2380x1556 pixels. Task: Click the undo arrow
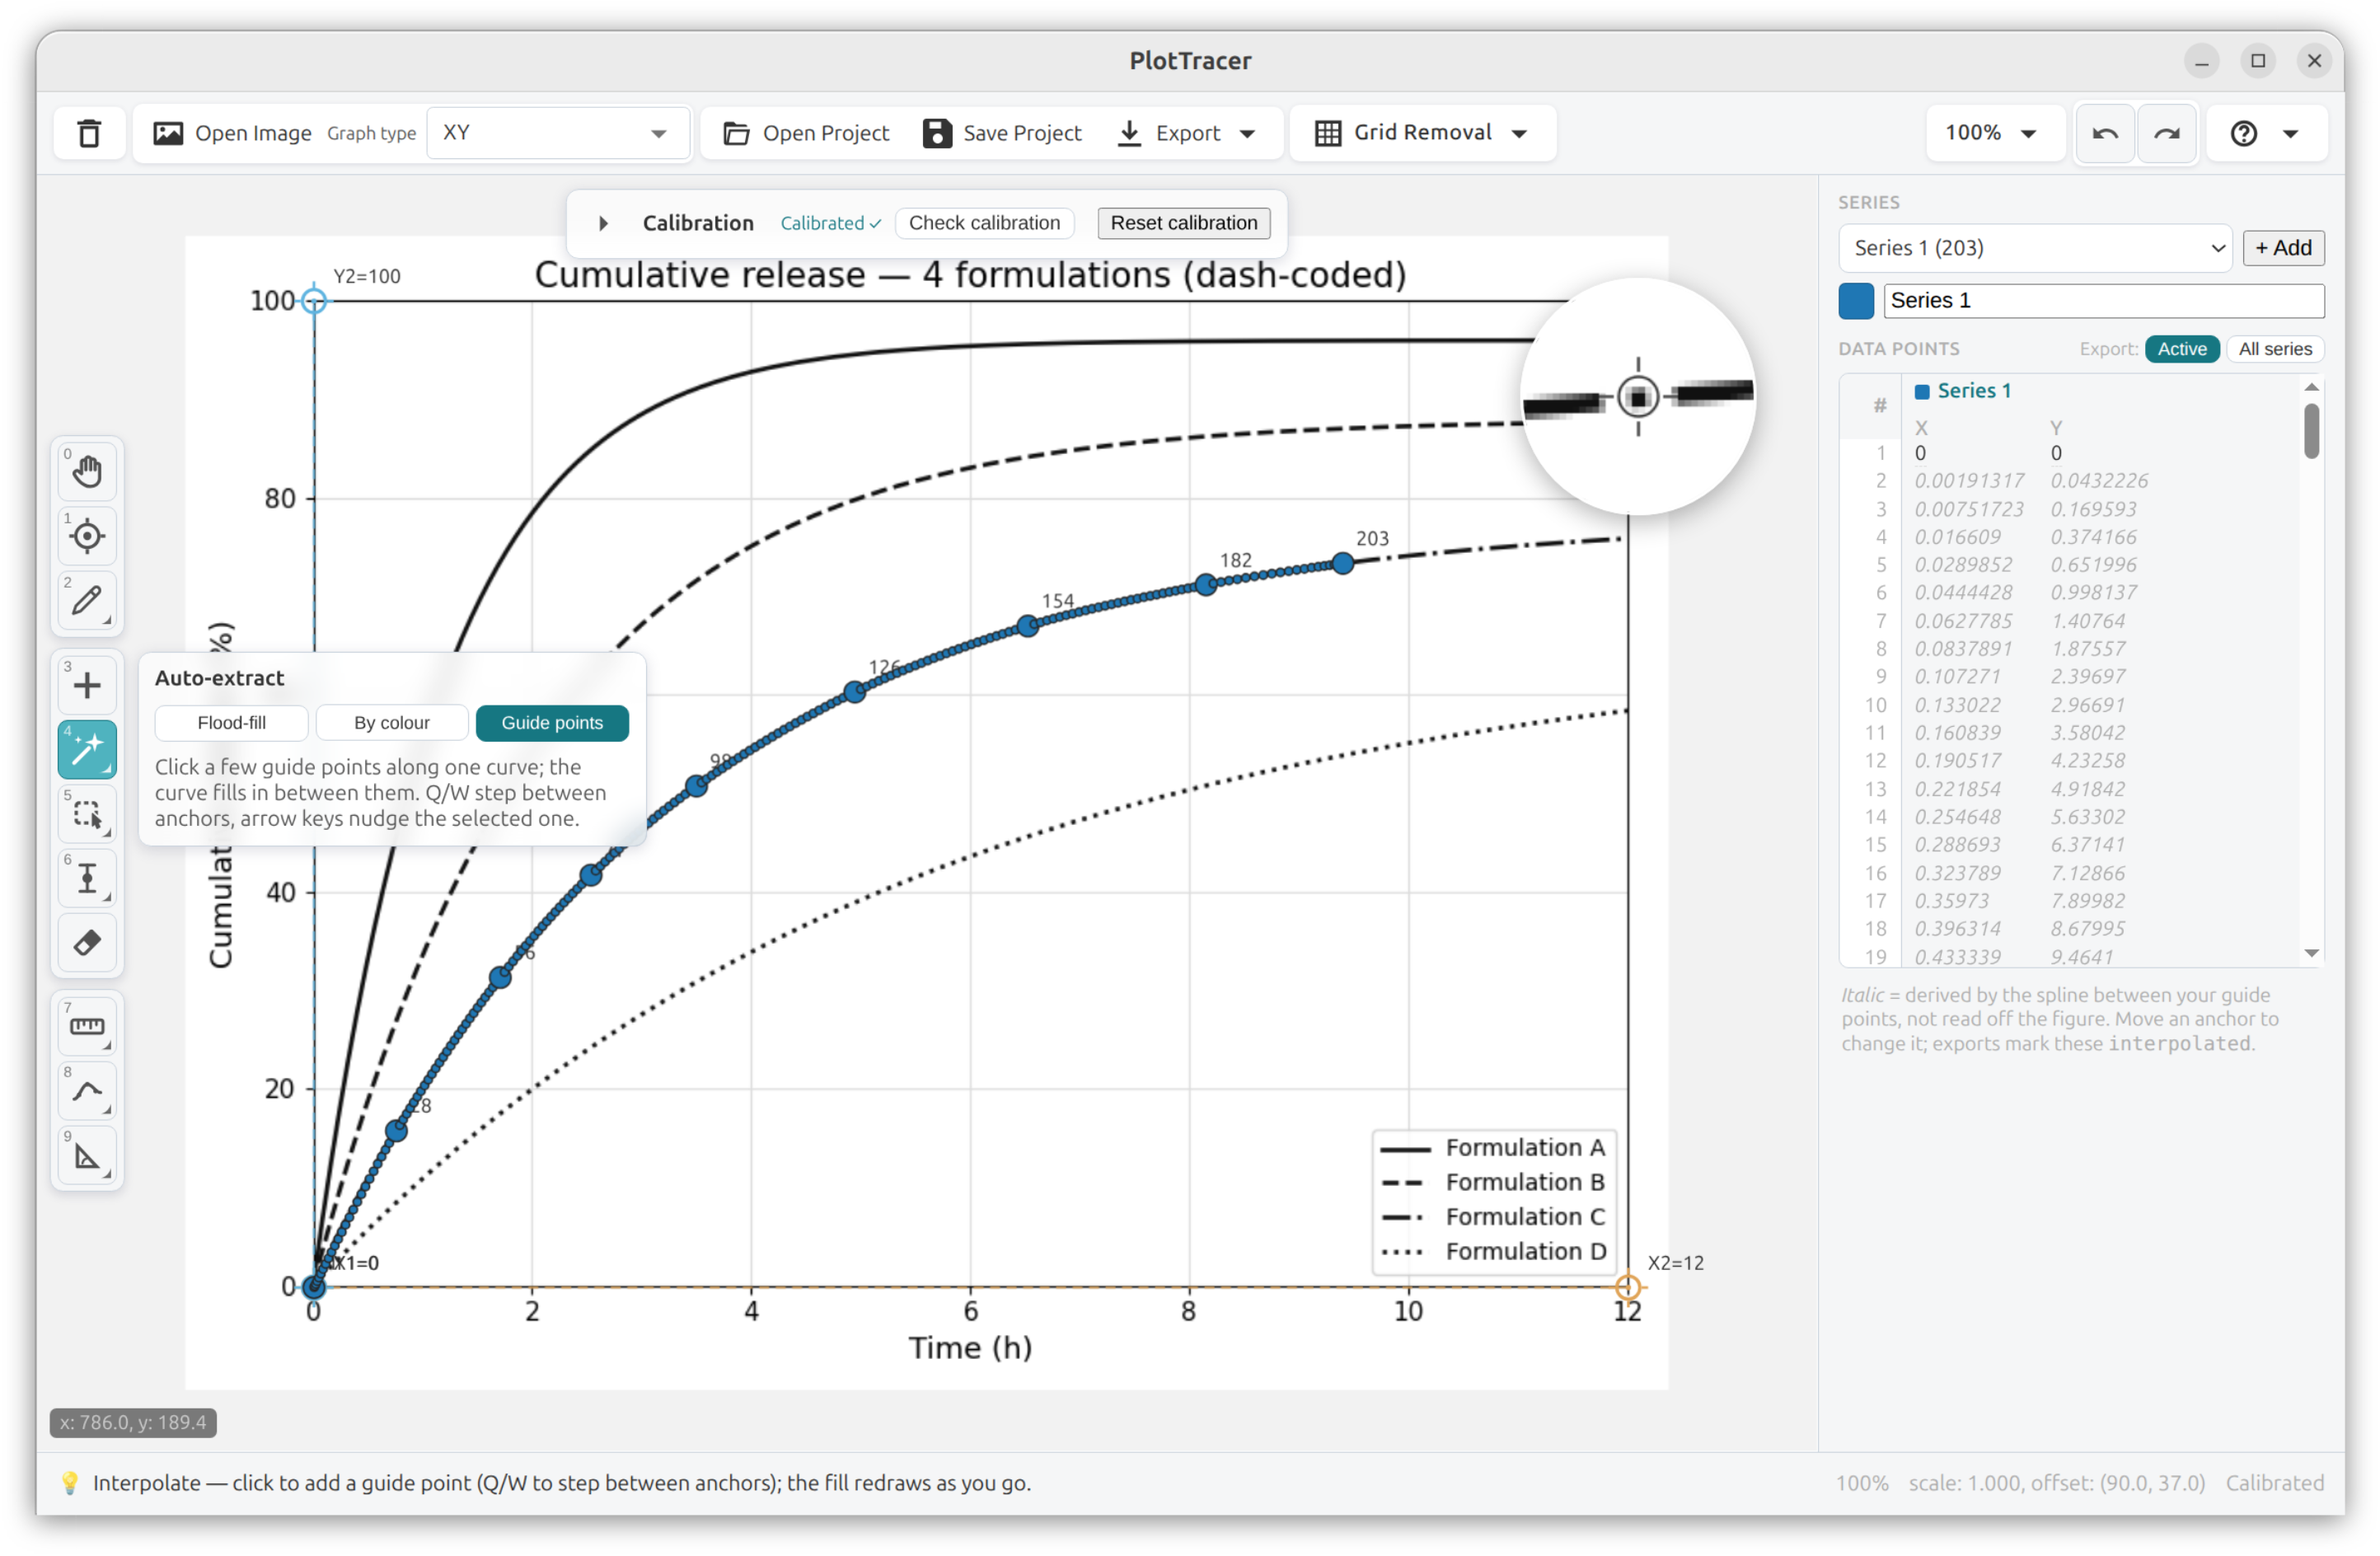coord(2105,133)
